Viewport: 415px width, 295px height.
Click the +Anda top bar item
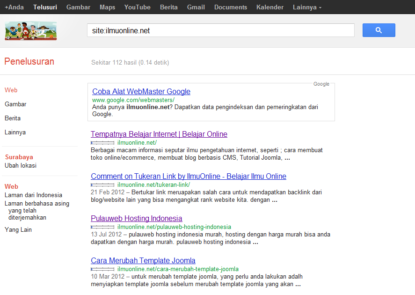click(x=14, y=7)
